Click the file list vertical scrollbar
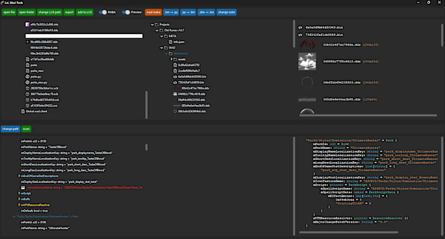 pyautogui.click(x=147, y=104)
